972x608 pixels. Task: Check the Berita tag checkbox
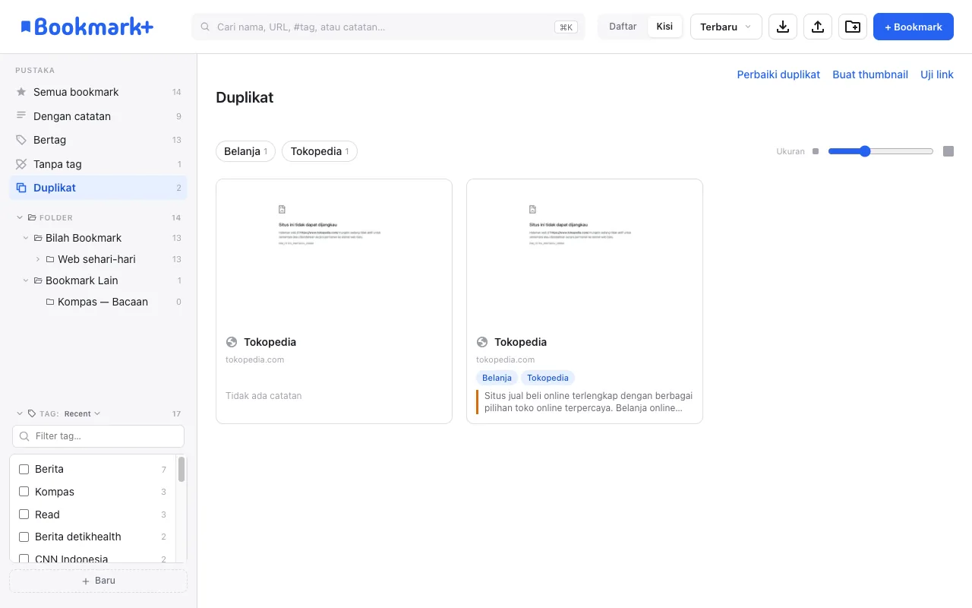[24, 470]
